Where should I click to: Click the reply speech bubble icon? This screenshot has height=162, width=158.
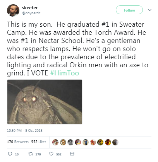pyautogui.click(x=10, y=154)
